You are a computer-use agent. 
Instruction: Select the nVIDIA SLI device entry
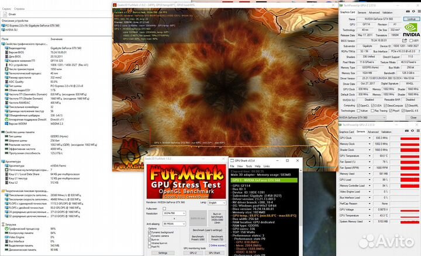[9, 30]
